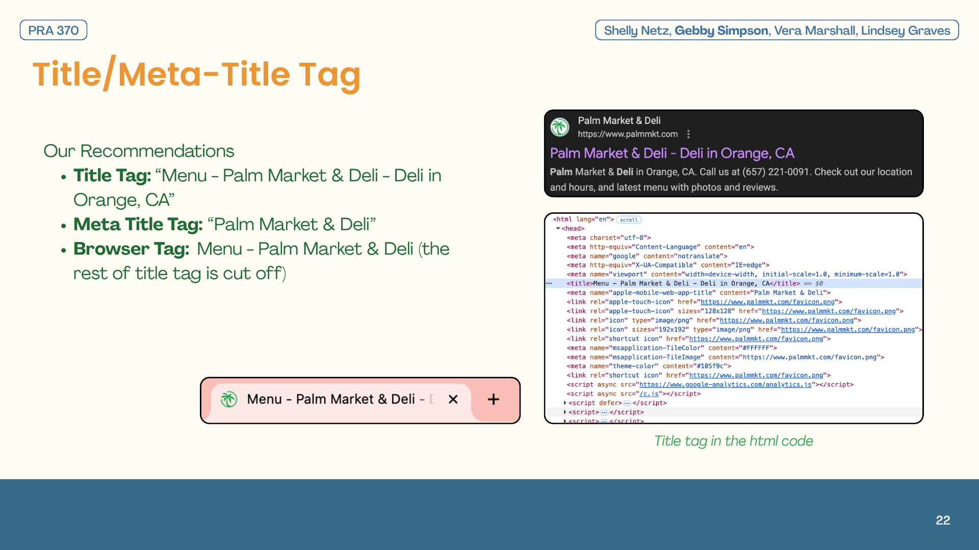Select the meta theme-color #105f9c line
Screen dimensions: 979x550
[649, 366]
